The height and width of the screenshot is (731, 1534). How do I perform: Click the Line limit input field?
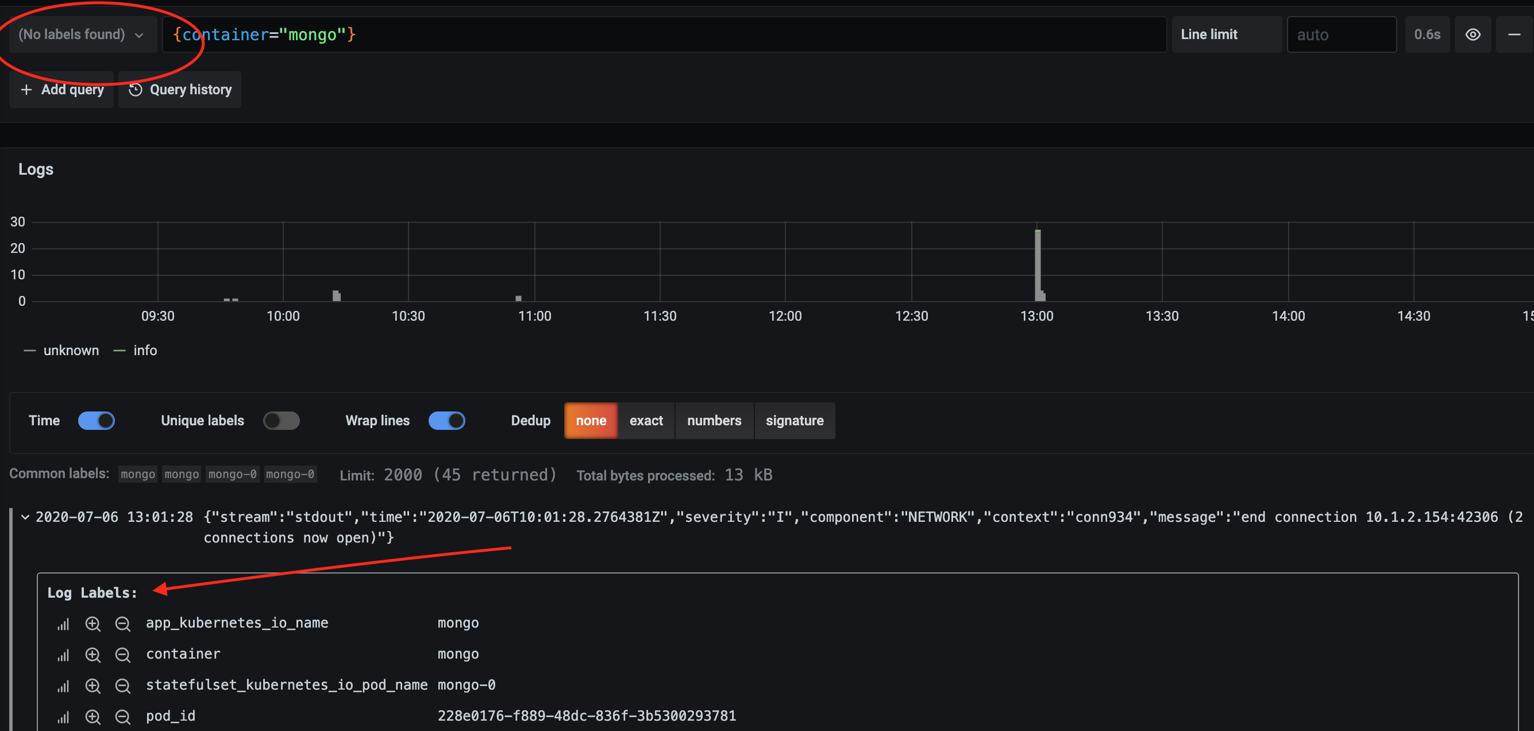click(1342, 34)
